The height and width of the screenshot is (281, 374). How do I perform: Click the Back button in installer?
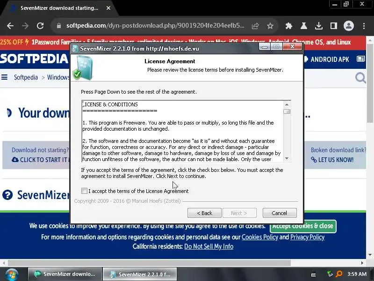tap(204, 213)
